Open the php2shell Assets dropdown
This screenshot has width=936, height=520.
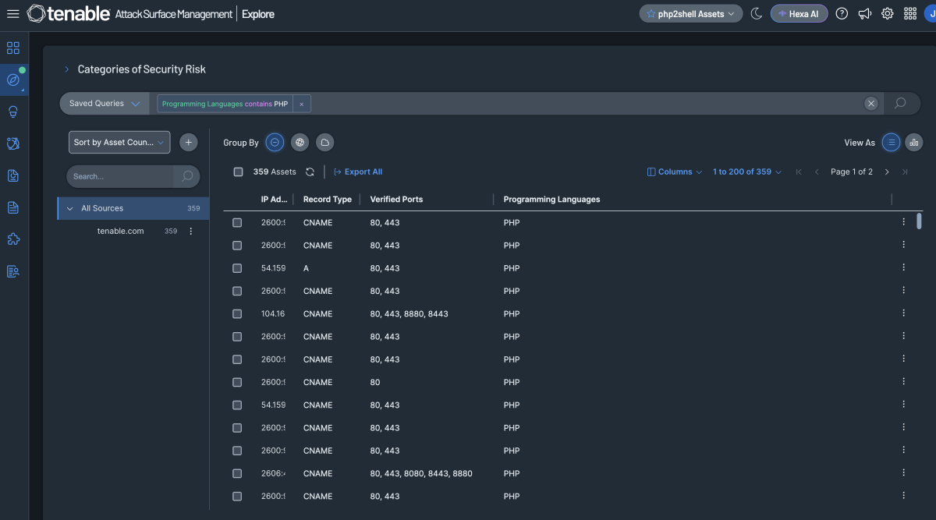pos(690,14)
